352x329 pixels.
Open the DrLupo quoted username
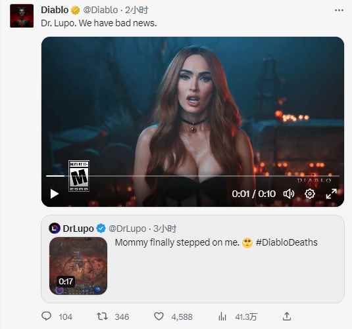pos(78,229)
